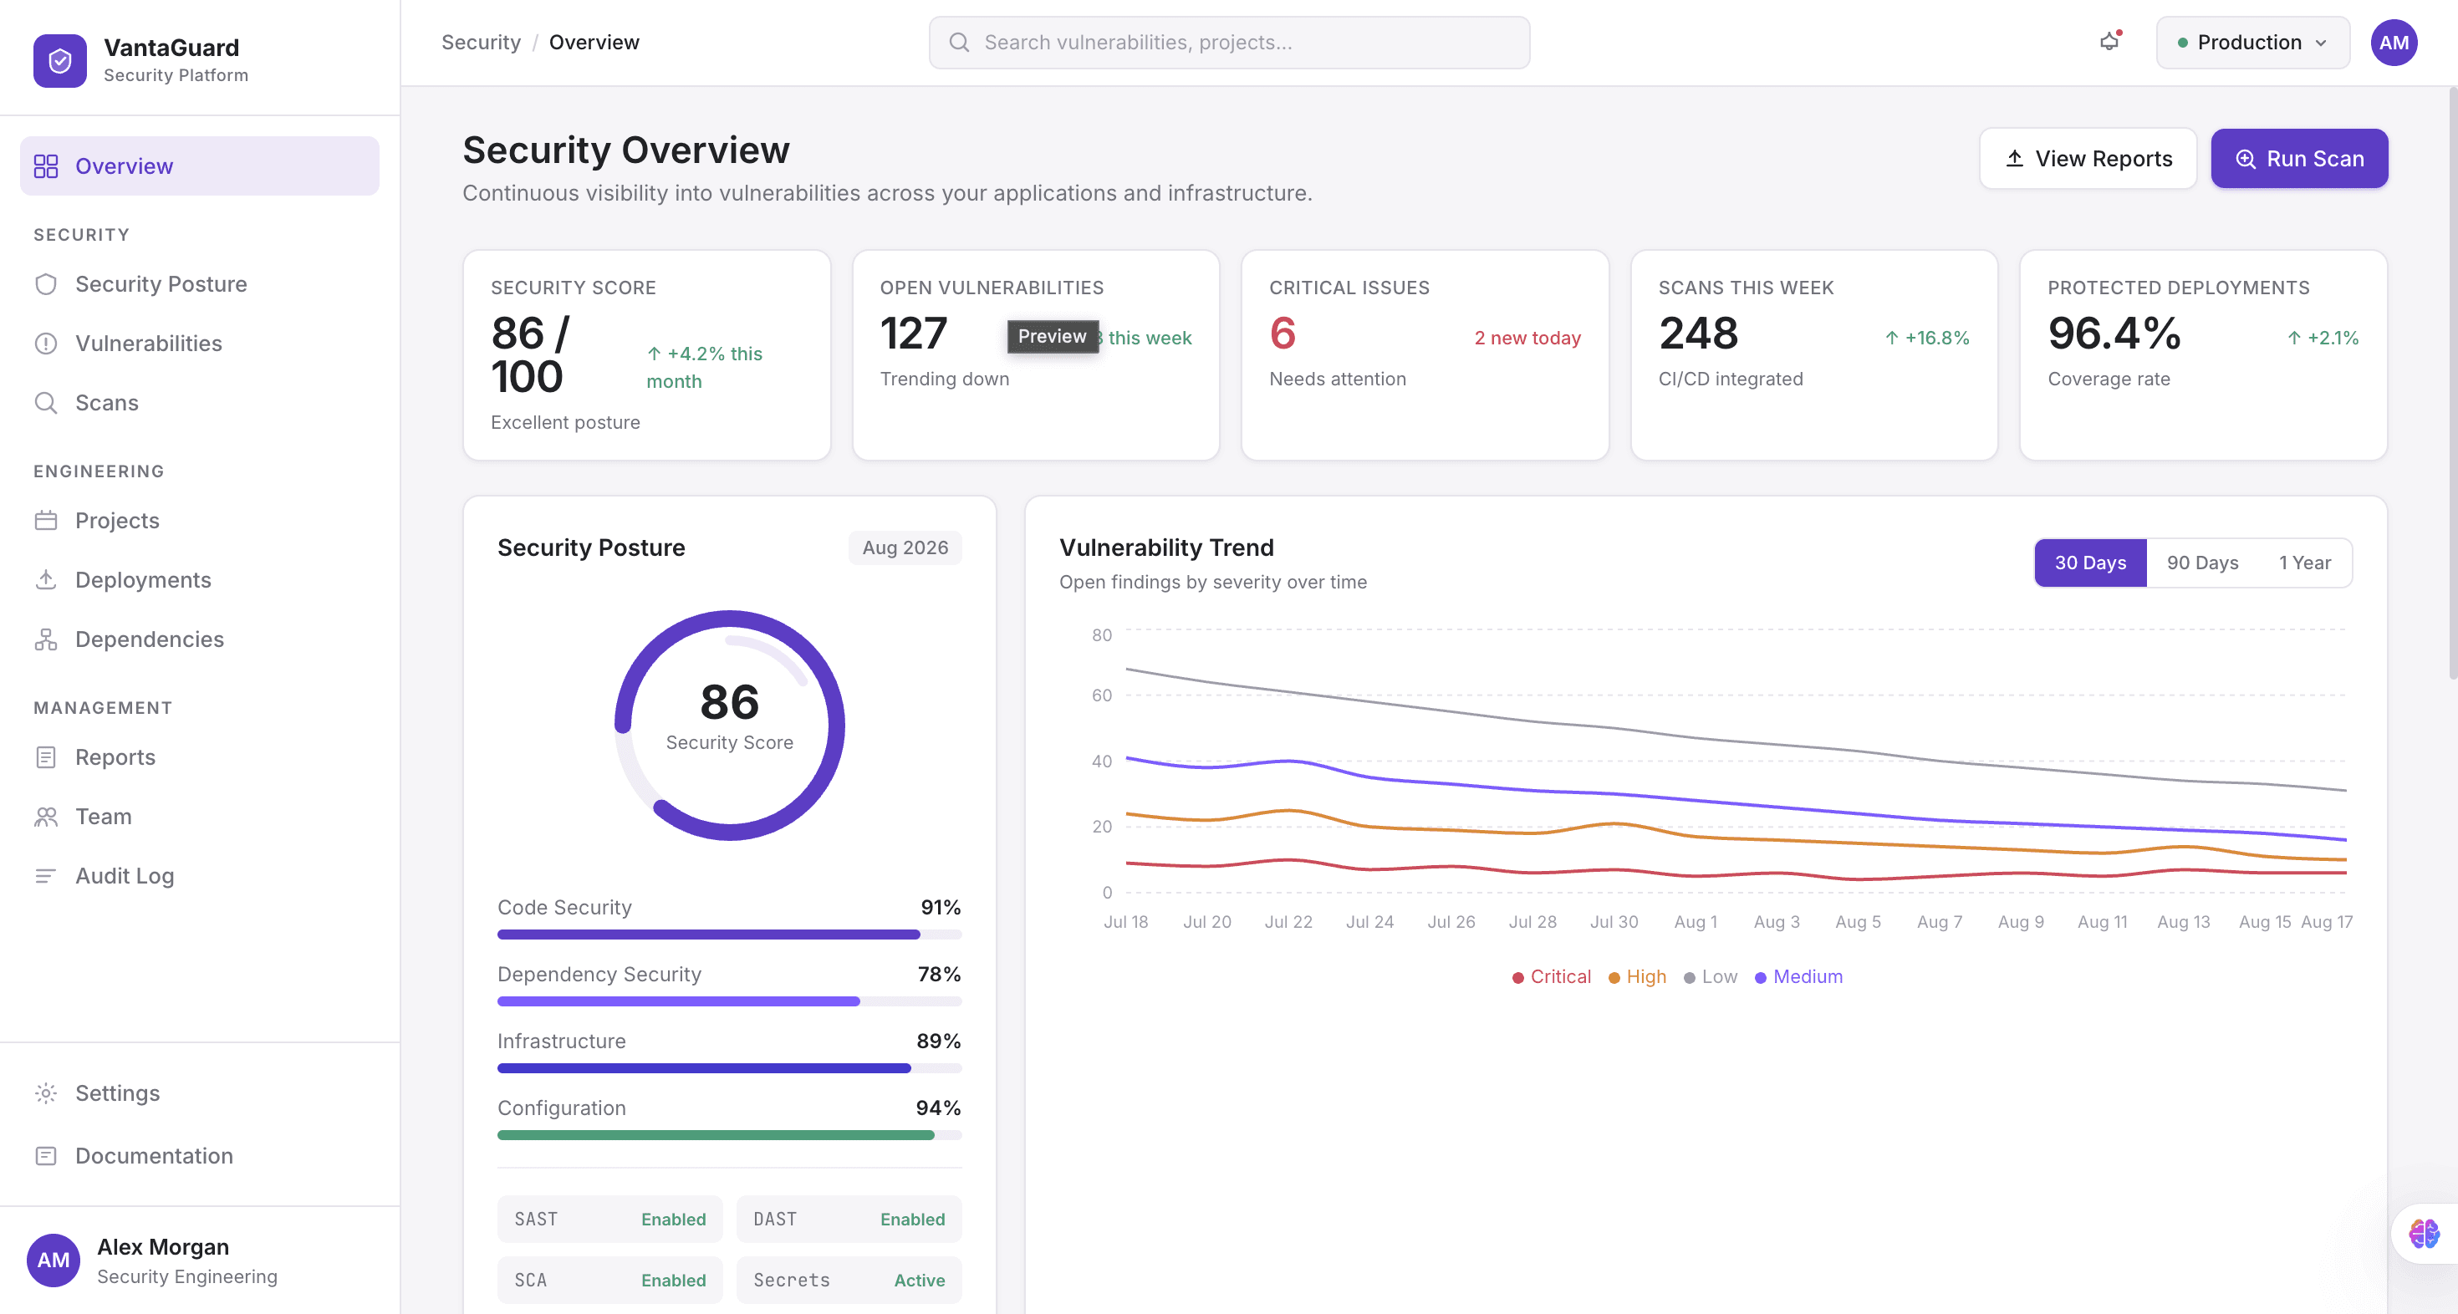Open Team in sidebar
Image resolution: width=2458 pixels, height=1314 pixels.
pyautogui.click(x=200, y=817)
